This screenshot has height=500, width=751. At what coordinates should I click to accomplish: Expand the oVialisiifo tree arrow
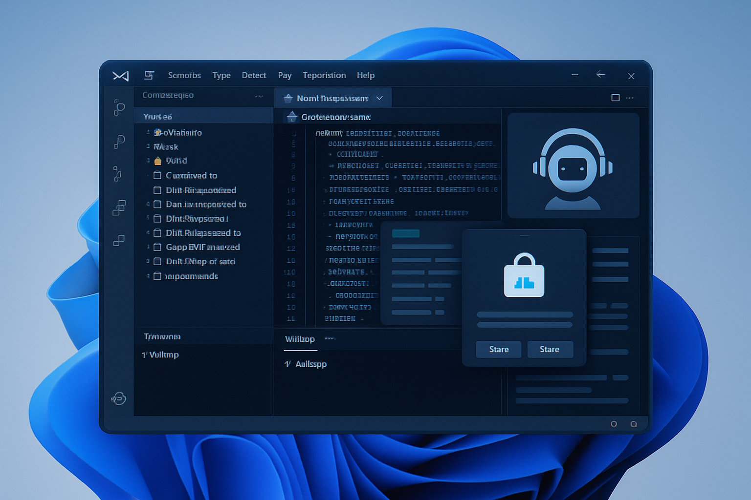(x=148, y=132)
